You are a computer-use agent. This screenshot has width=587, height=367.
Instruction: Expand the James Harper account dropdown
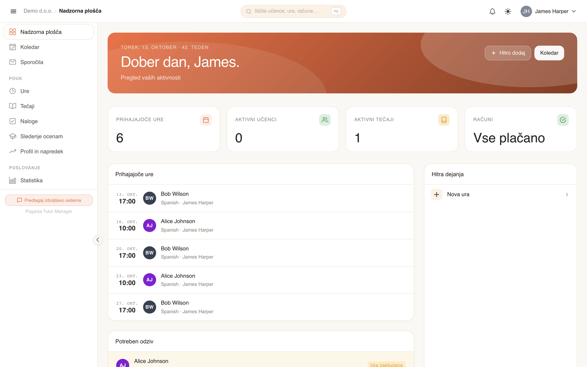point(548,11)
